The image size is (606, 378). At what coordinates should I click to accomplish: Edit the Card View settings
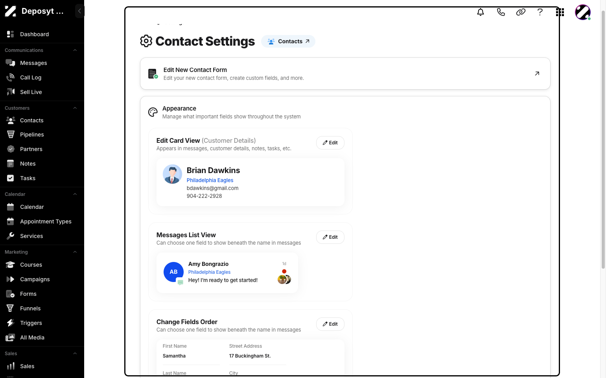(x=330, y=143)
